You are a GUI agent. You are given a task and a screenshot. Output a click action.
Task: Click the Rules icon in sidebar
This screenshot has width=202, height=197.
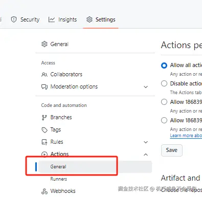pyautogui.click(x=44, y=142)
